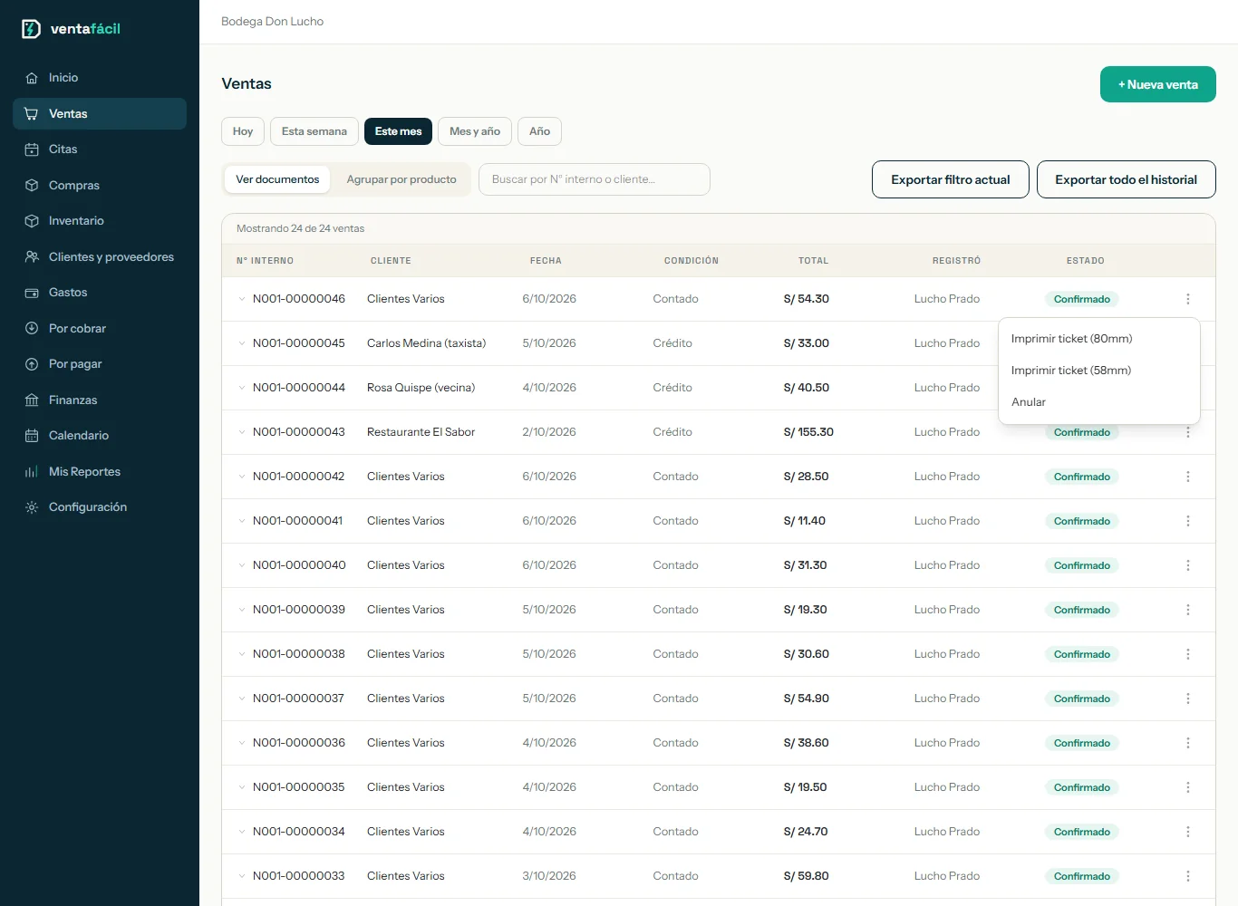The image size is (1238, 906).
Task: Open three-dot menu for sale N001-00000039
Action: 1188,610
